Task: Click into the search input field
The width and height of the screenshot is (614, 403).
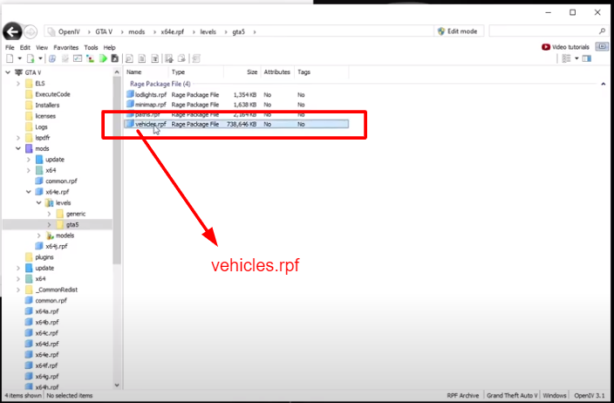Action: [x=543, y=31]
